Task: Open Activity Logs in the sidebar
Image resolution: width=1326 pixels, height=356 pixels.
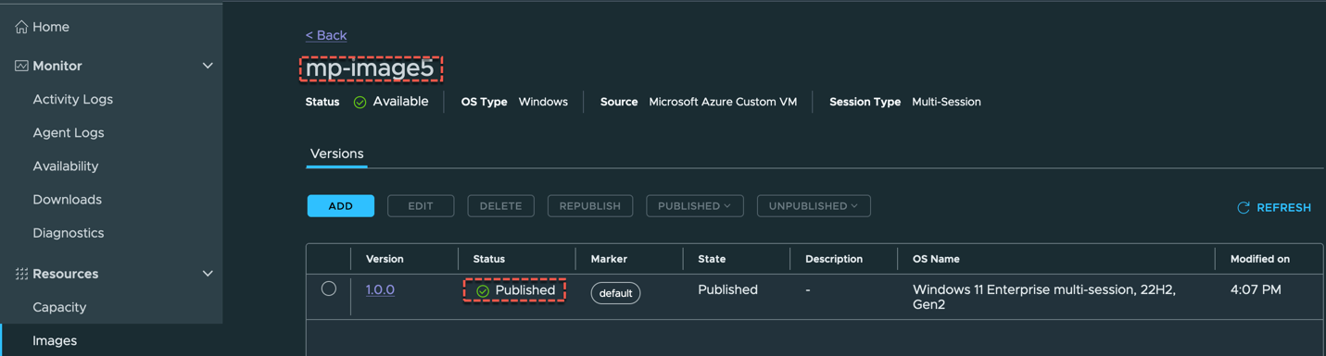Action: [72, 99]
